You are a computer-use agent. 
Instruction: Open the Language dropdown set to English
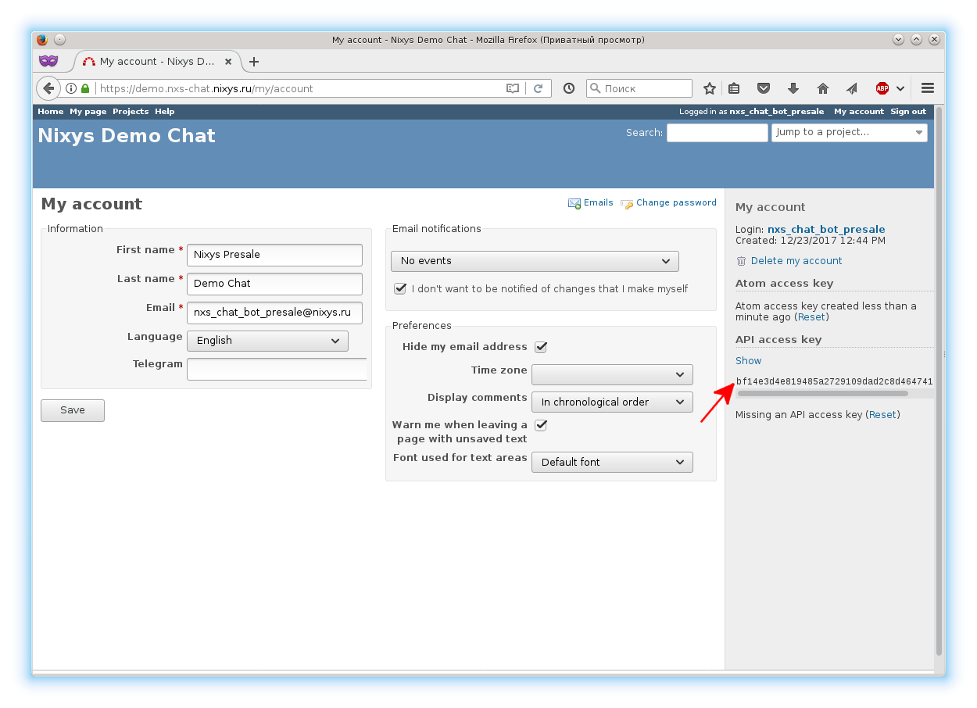pos(267,341)
